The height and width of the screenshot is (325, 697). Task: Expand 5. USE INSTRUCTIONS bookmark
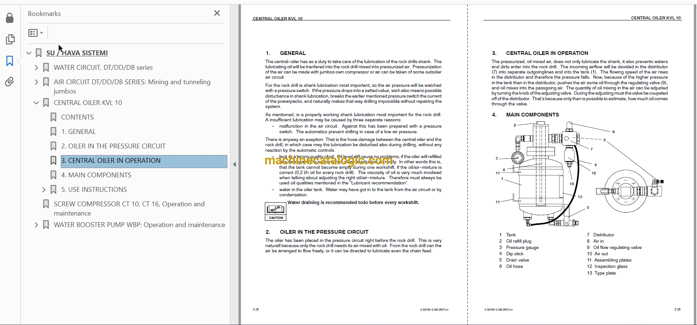[44, 190]
